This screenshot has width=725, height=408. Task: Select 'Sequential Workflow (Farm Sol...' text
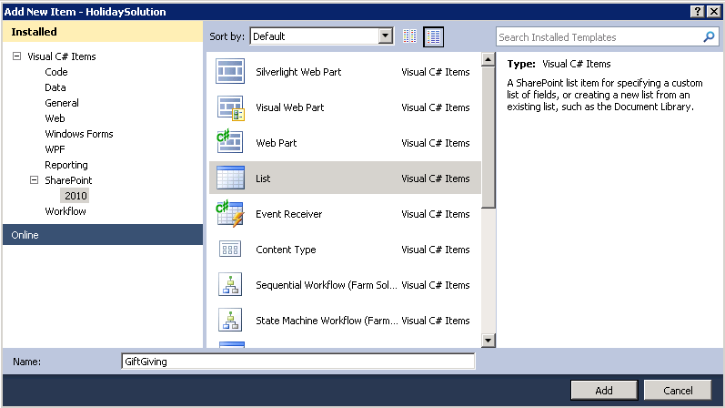click(326, 285)
